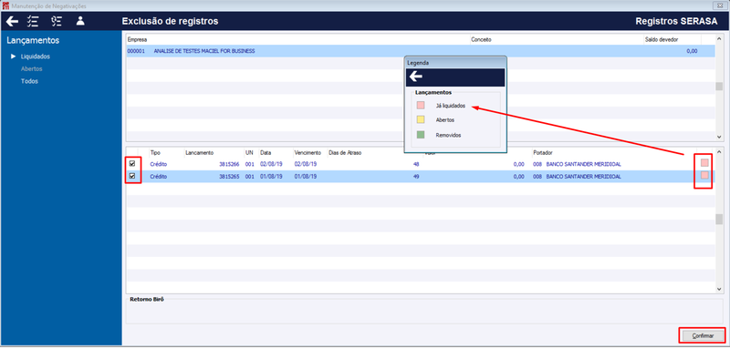730x349 pixels.
Task: Click lançamento number 3815266
Action: (x=229, y=165)
